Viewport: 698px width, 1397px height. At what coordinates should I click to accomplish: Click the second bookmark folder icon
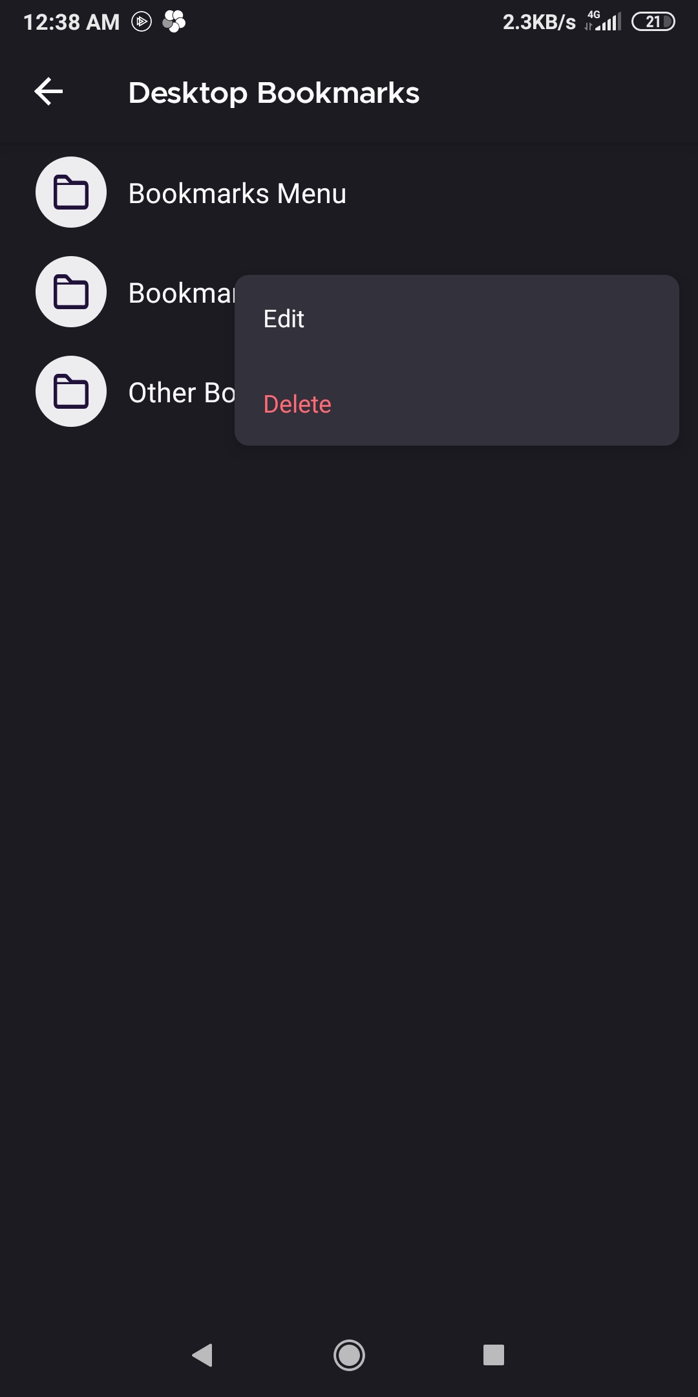pyautogui.click(x=71, y=292)
